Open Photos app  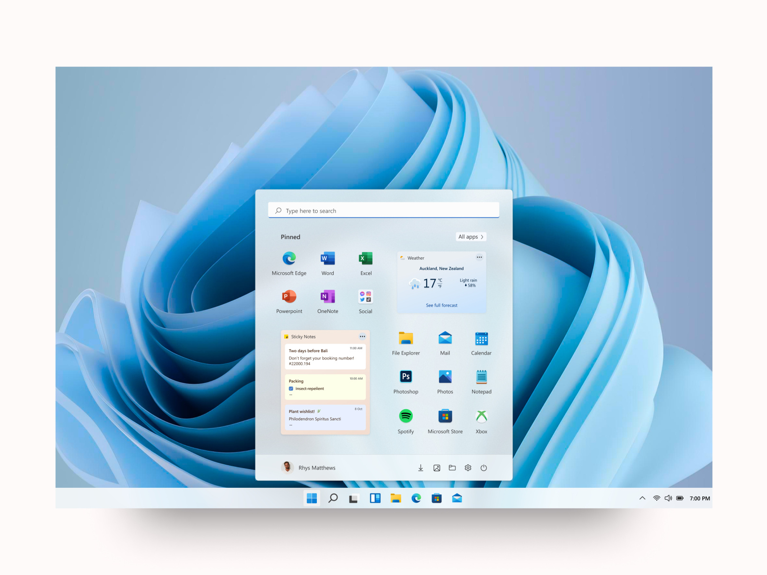coord(445,382)
